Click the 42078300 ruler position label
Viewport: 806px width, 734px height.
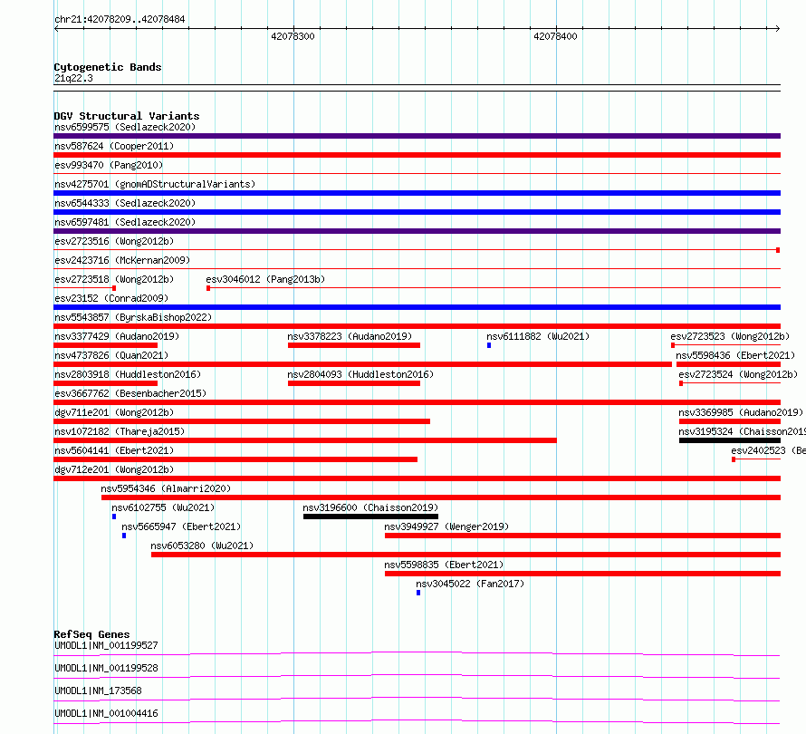pyautogui.click(x=293, y=36)
